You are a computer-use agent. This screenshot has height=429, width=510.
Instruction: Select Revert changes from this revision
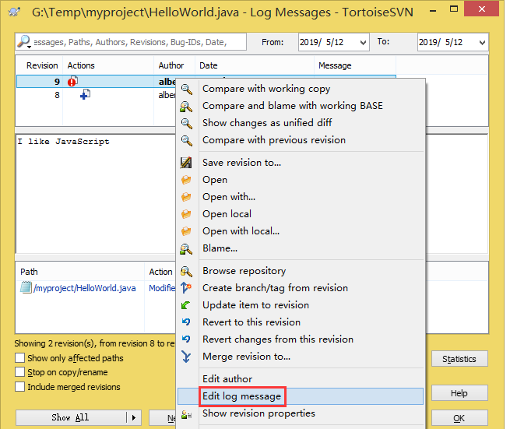278,339
